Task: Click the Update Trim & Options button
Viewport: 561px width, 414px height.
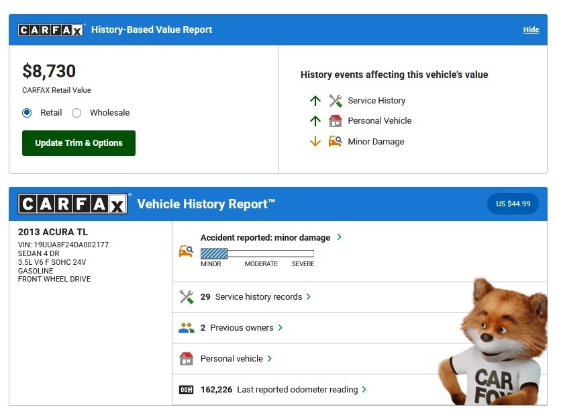Action: pyautogui.click(x=79, y=143)
